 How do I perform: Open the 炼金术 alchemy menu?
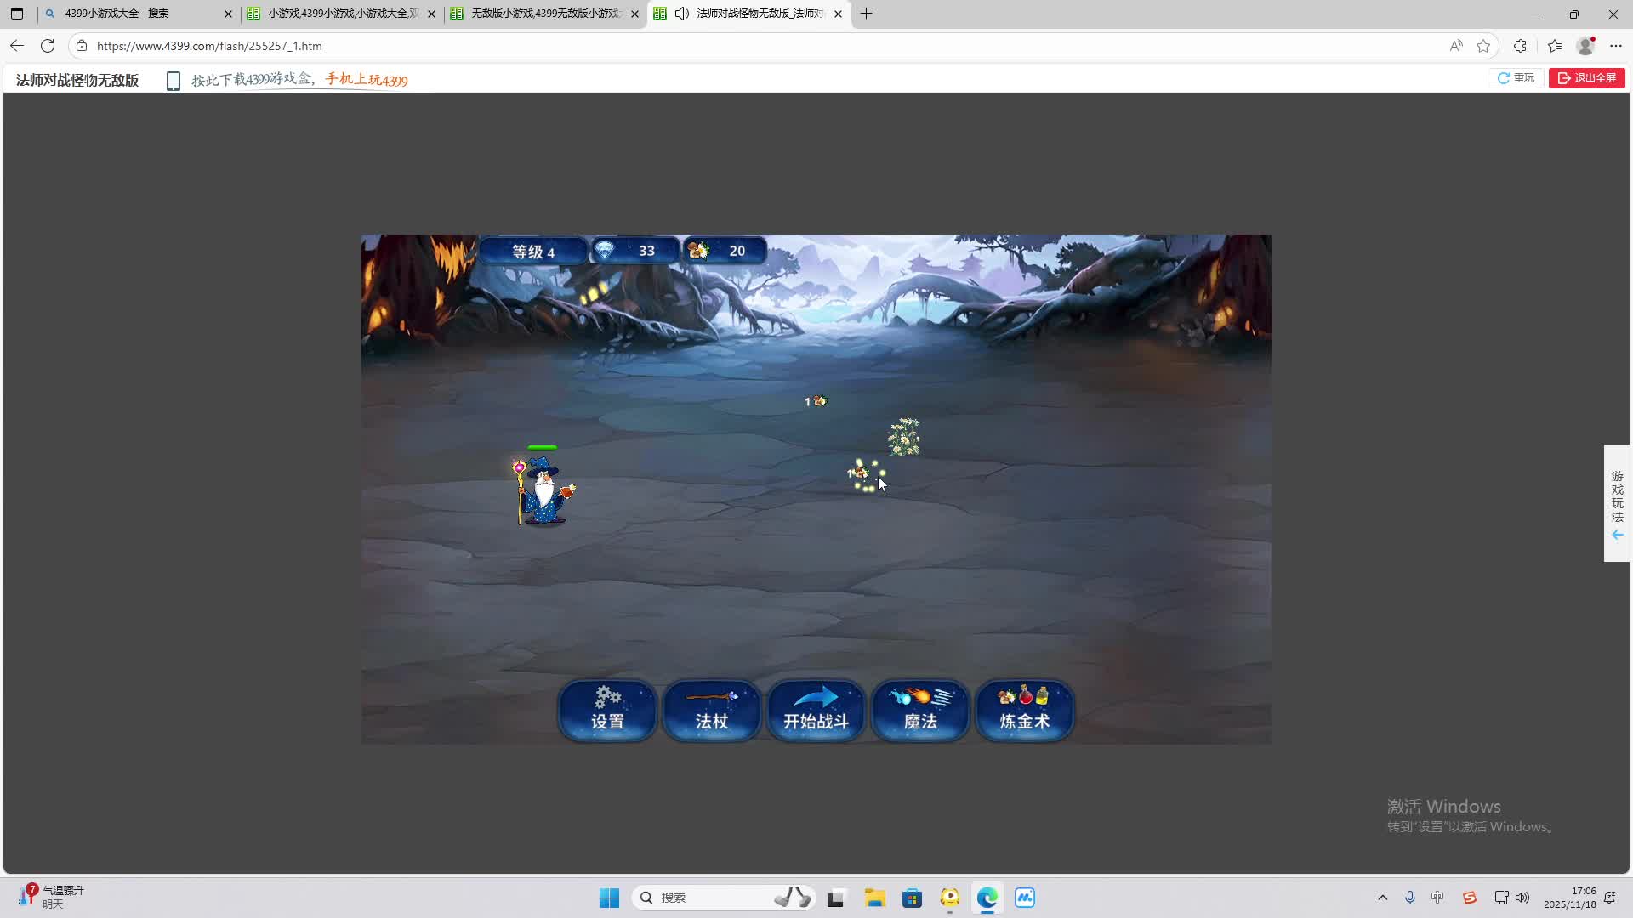pyautogui.click(x=1024, y=710)
